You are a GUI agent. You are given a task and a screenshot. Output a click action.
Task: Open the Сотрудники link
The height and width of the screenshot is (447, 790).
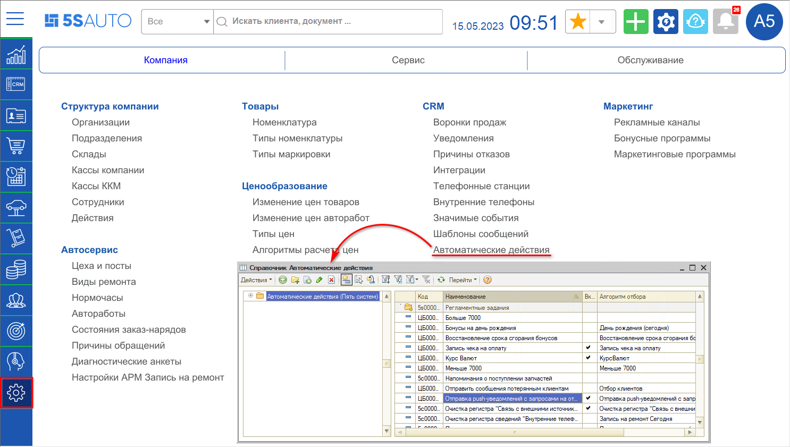coord(98,202)
